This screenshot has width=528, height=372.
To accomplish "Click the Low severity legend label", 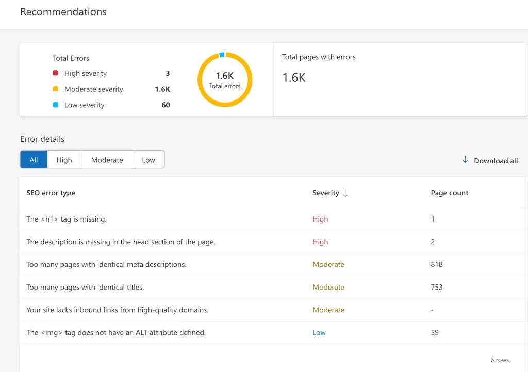I will [84, 105].
